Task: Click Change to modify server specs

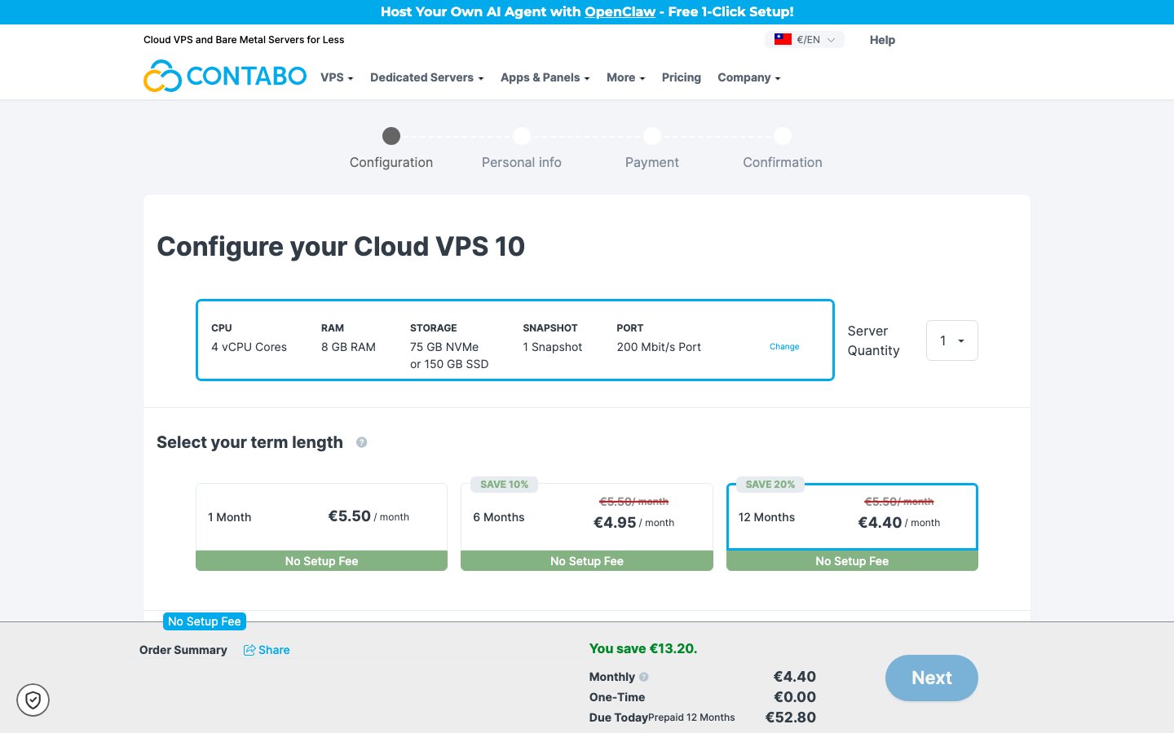Action: [x=784, y=347]
